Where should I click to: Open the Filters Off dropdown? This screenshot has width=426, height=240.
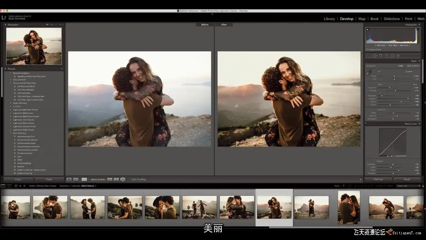click(409, 186)
